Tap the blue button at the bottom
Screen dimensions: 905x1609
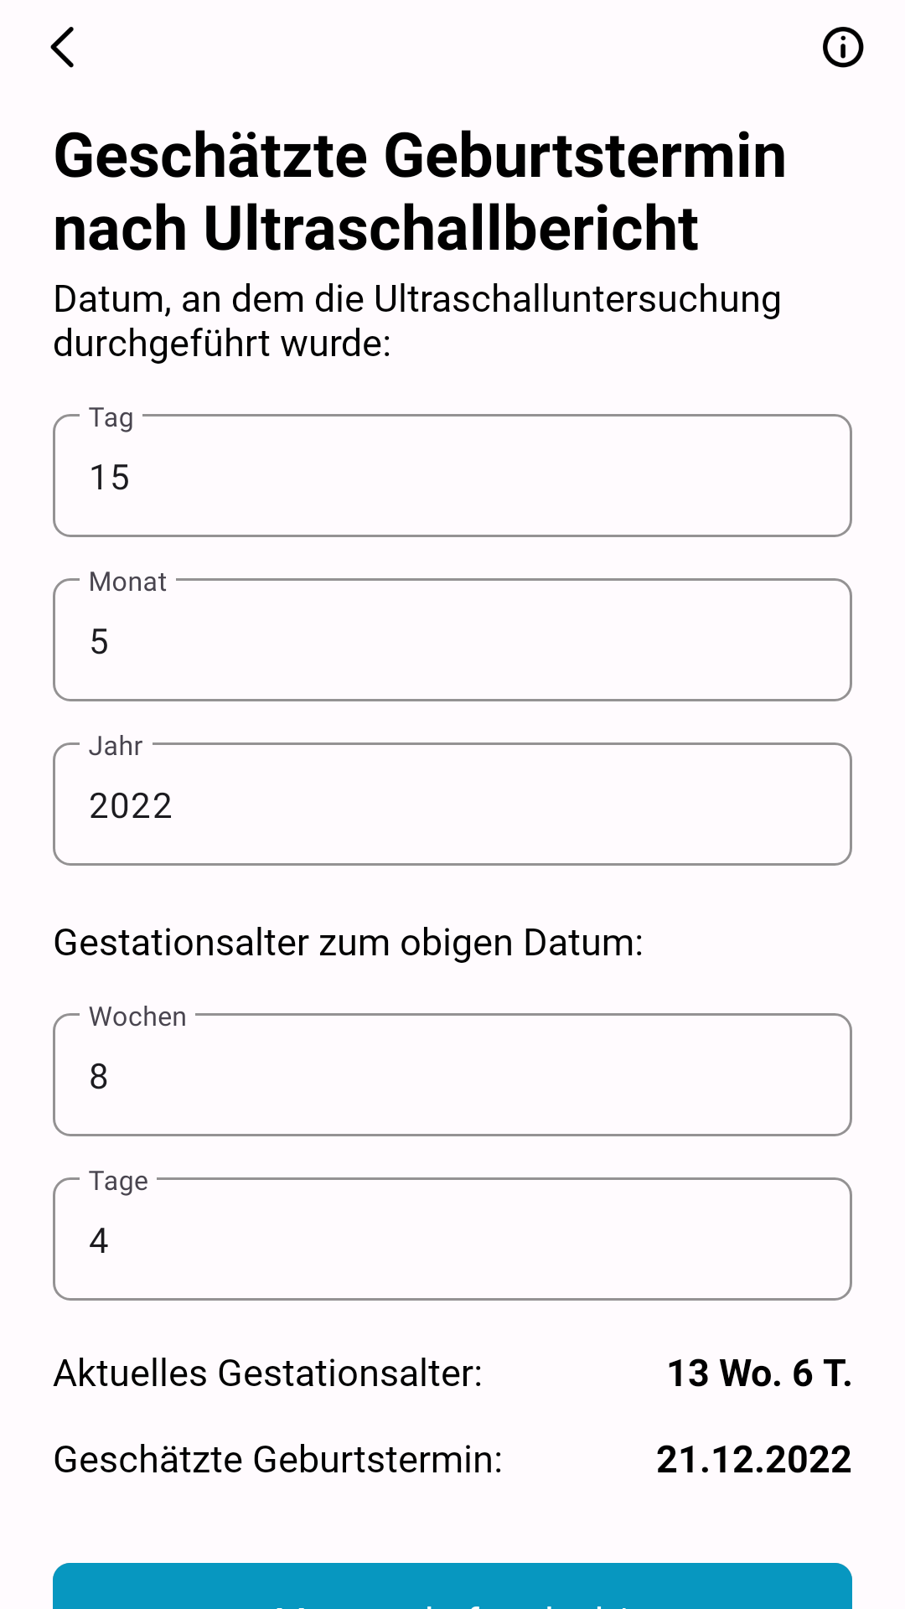click(x=452, y=1586)
